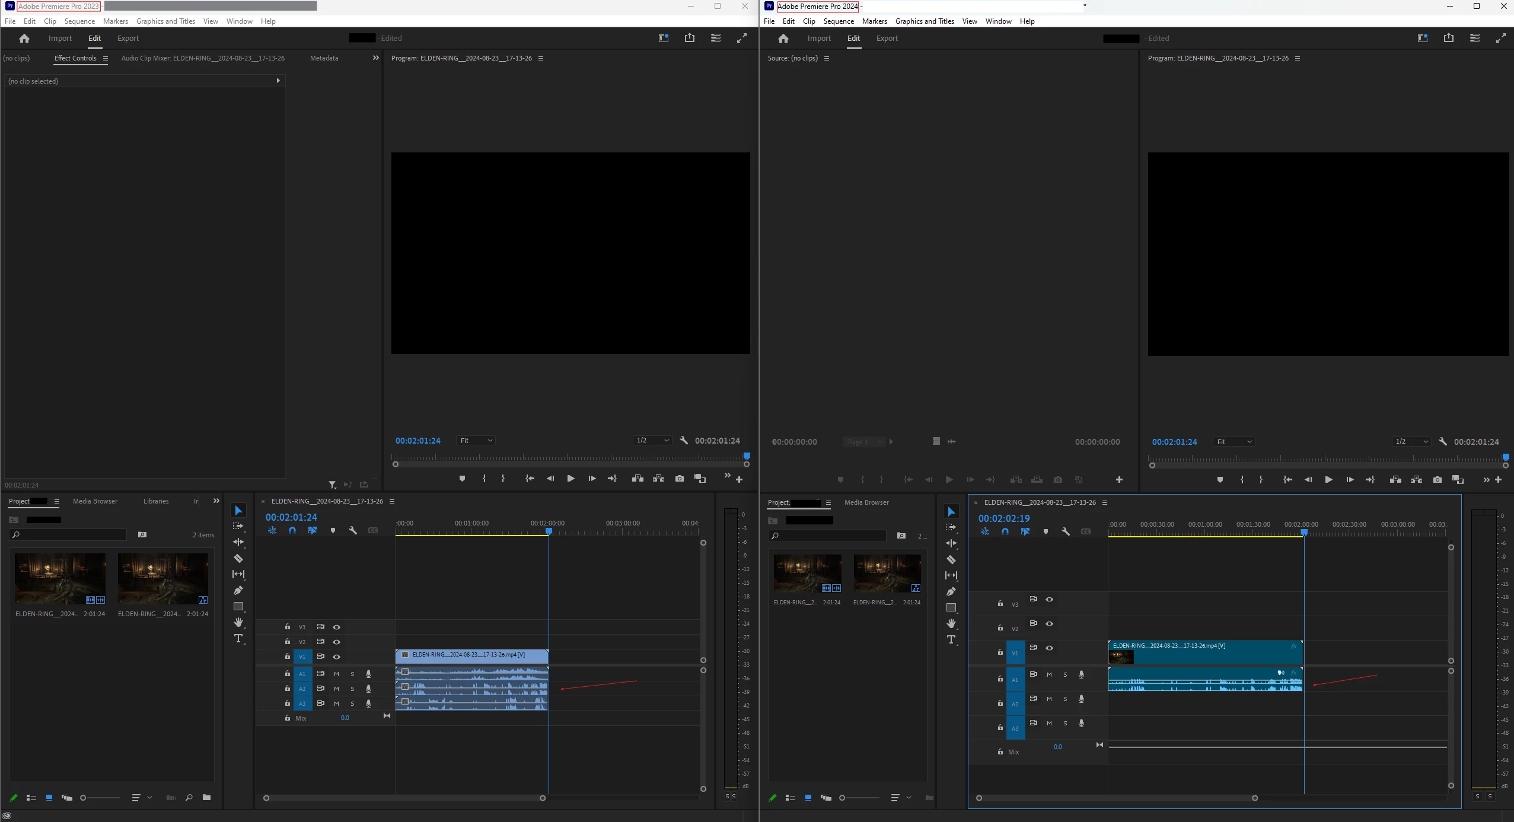Open the Sequence menu in Premiere Pro 2024
Screen dimensions: 1514x822
[x=839, y=21]
